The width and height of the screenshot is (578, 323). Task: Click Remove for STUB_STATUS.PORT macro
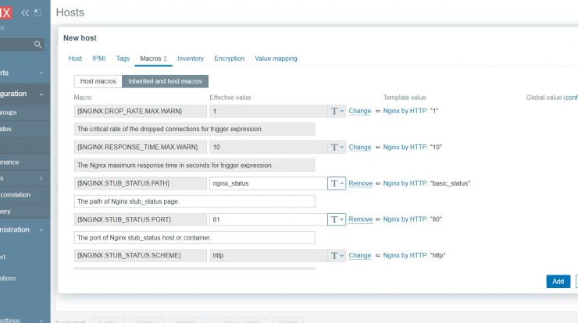click(361, 219)
